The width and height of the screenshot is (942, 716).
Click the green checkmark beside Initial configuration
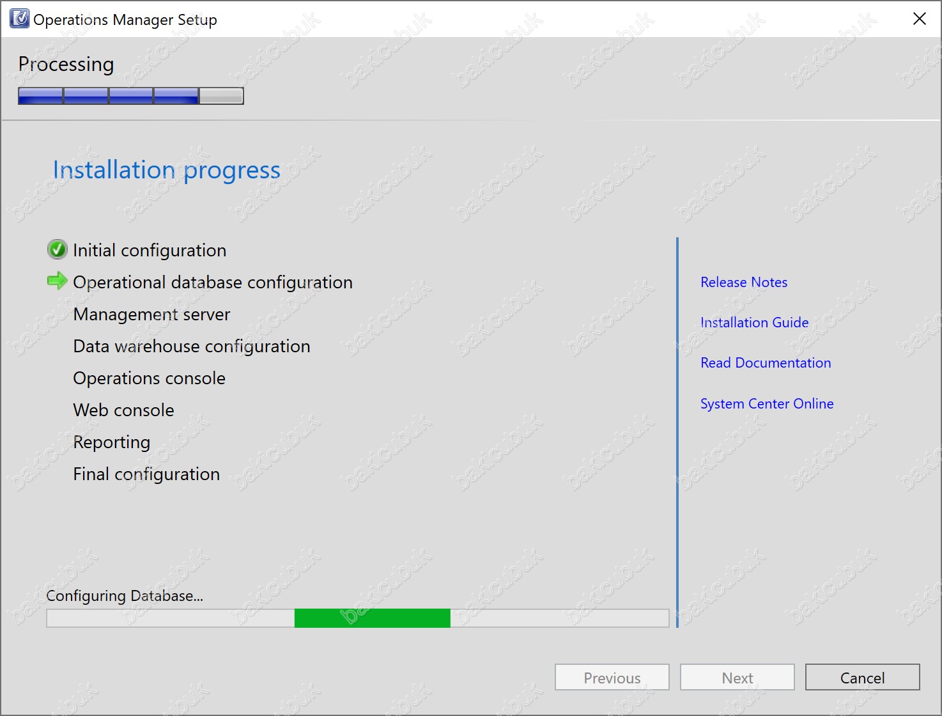click(x=58, y=249)
